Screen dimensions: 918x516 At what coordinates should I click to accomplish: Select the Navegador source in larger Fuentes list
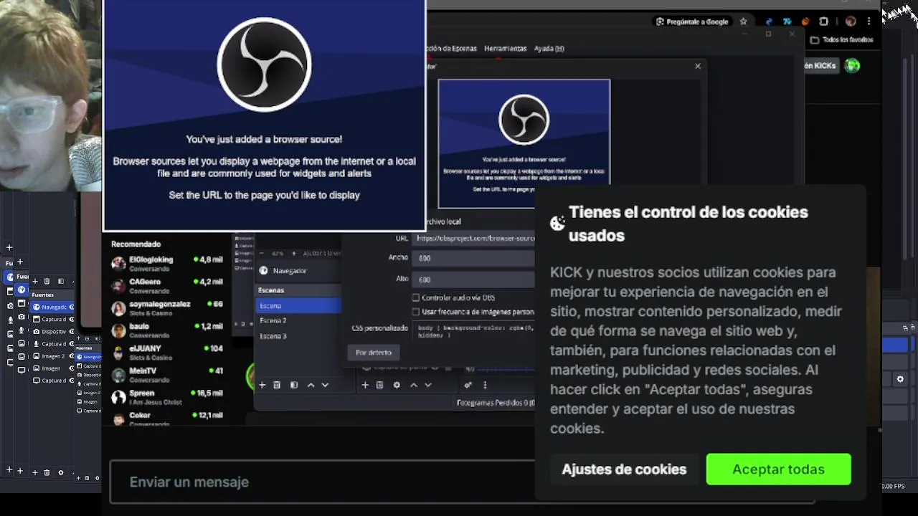(x=52, y=307)
